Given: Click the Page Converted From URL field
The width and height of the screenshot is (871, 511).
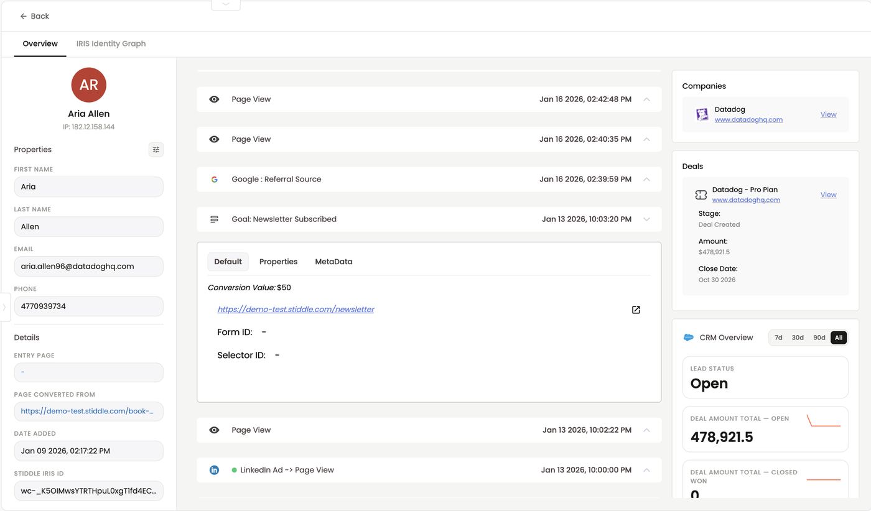Looking at the screenshot, I should tap(89, 412).
